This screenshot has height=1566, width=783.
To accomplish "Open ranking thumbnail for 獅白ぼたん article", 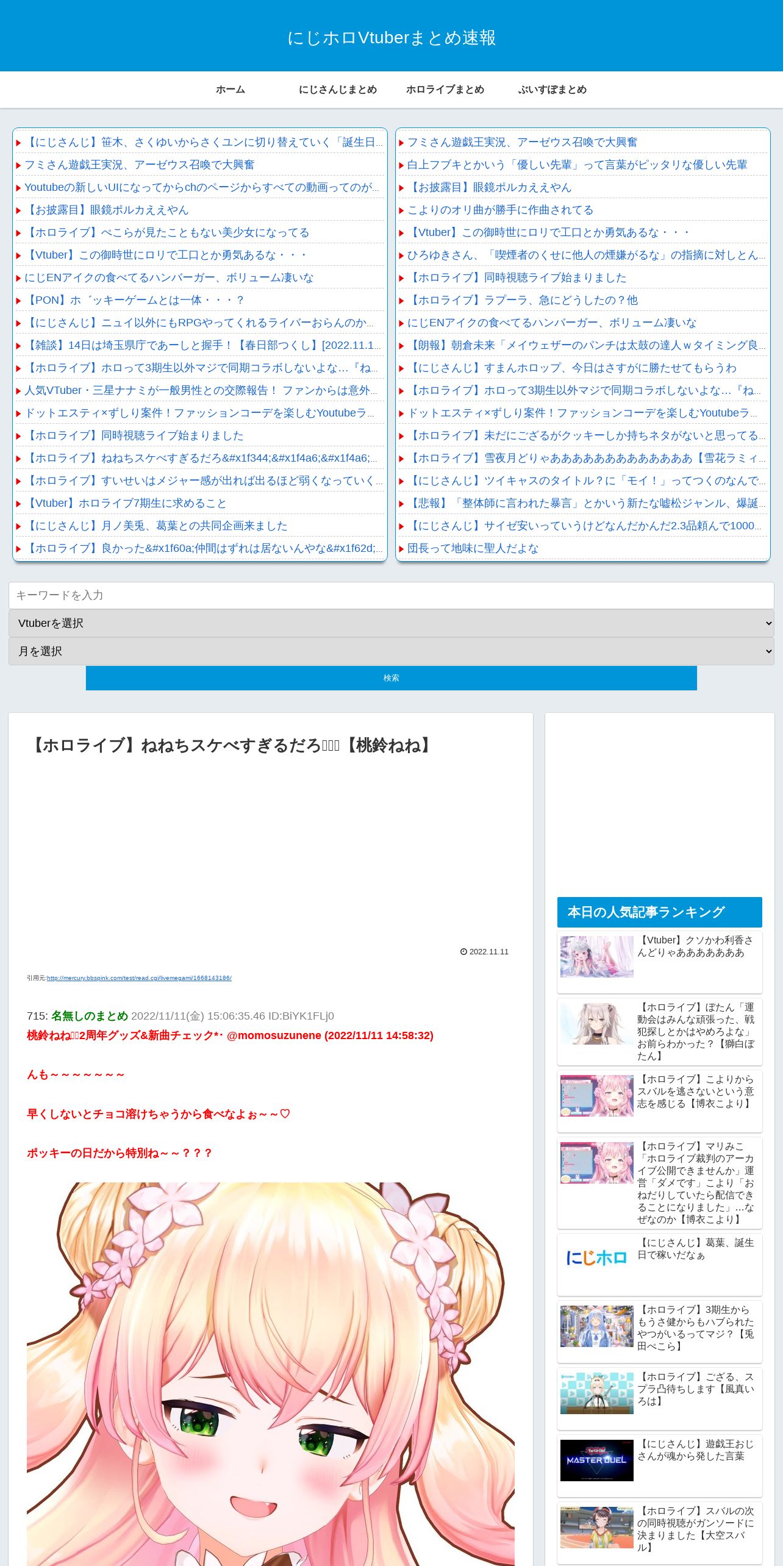I will 597,1024.
